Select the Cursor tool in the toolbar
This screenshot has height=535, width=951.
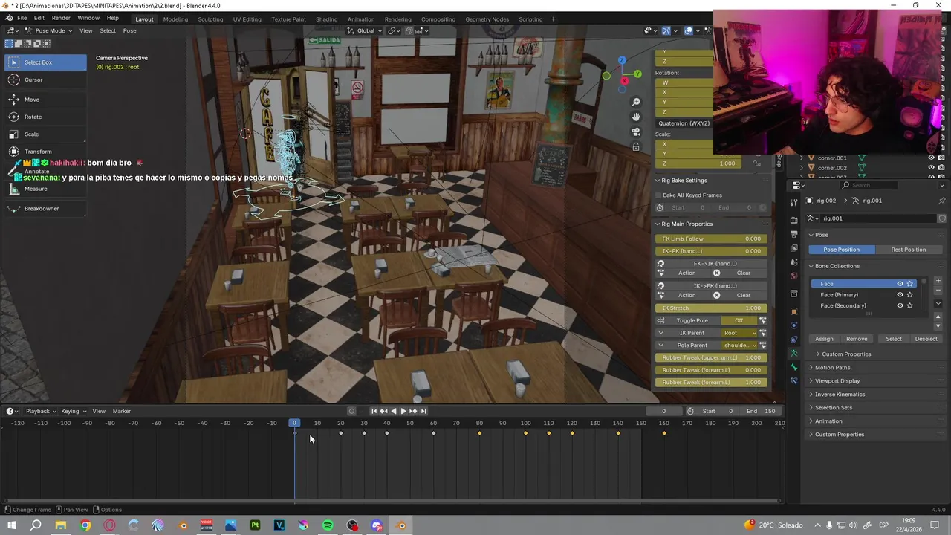point(45,80)
